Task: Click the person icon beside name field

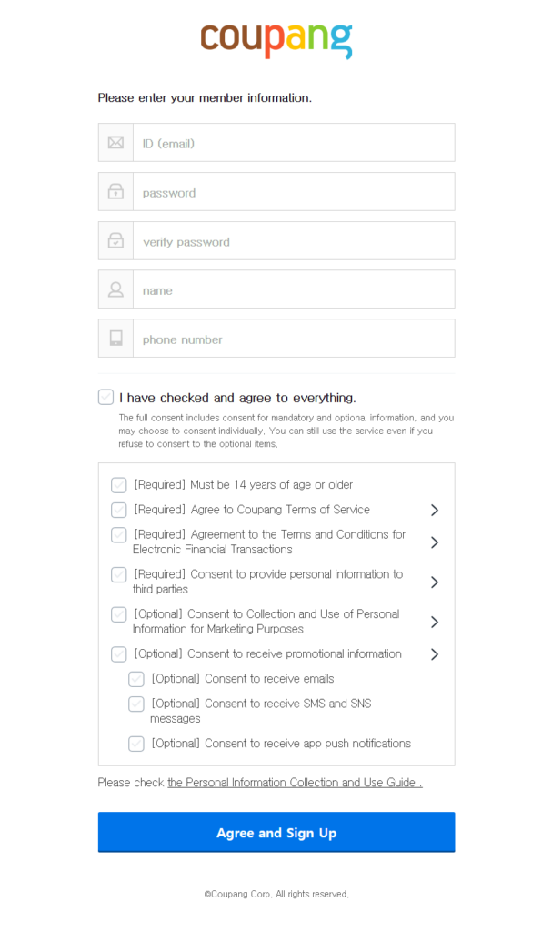Action: pyautogui.click(x=115, y=289)
